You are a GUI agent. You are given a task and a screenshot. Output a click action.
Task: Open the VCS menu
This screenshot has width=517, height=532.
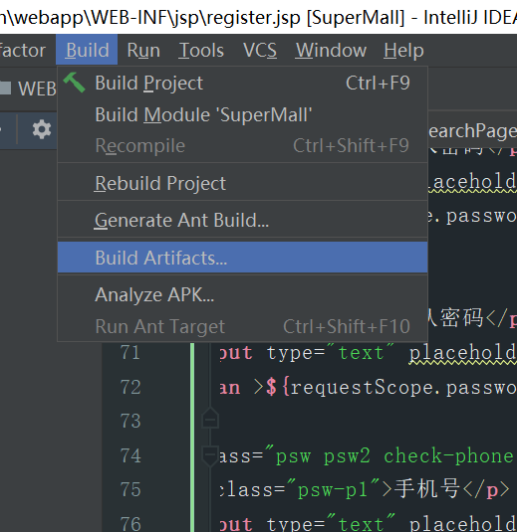coord(260,50)
